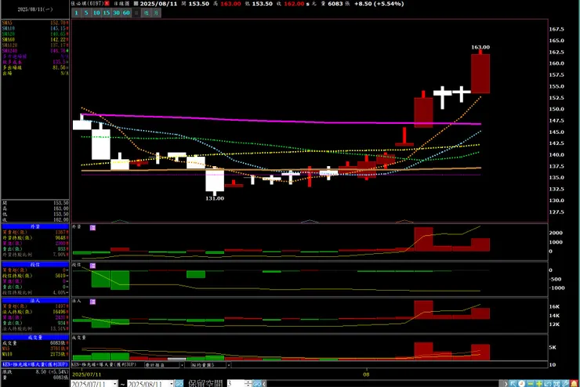Toggle purple settings icon in institutional panel

[x=92, y=302]
